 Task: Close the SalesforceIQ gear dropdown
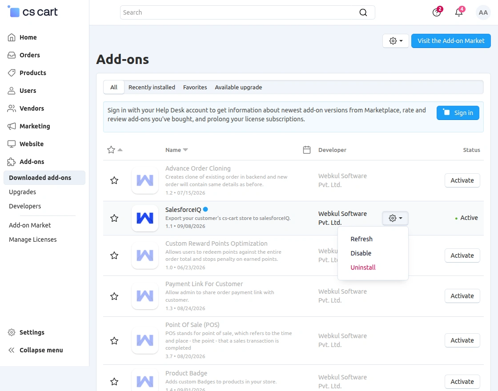[395, 218]
